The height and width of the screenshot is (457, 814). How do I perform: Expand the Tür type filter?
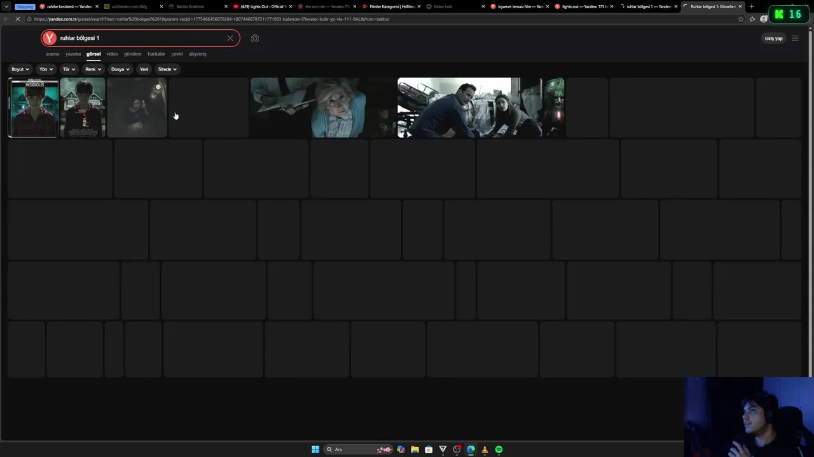69,69
